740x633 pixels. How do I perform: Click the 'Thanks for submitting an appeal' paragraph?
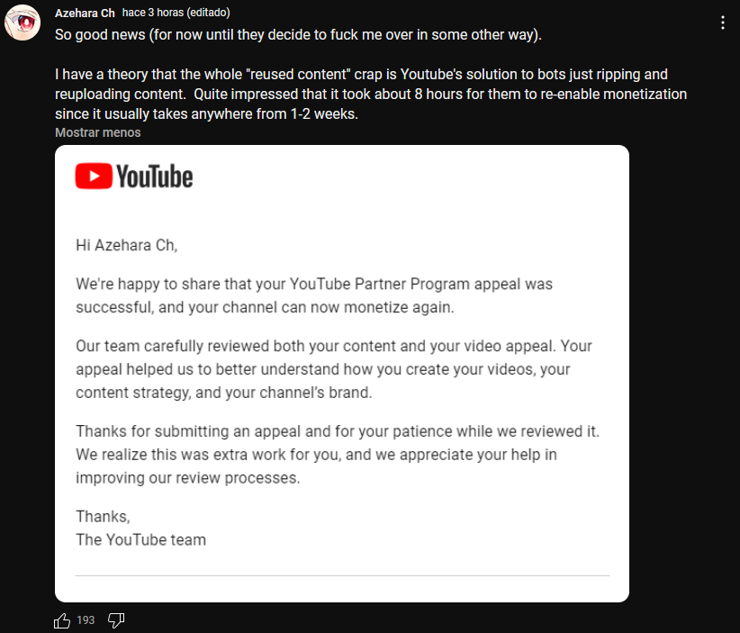pos(338,455)
